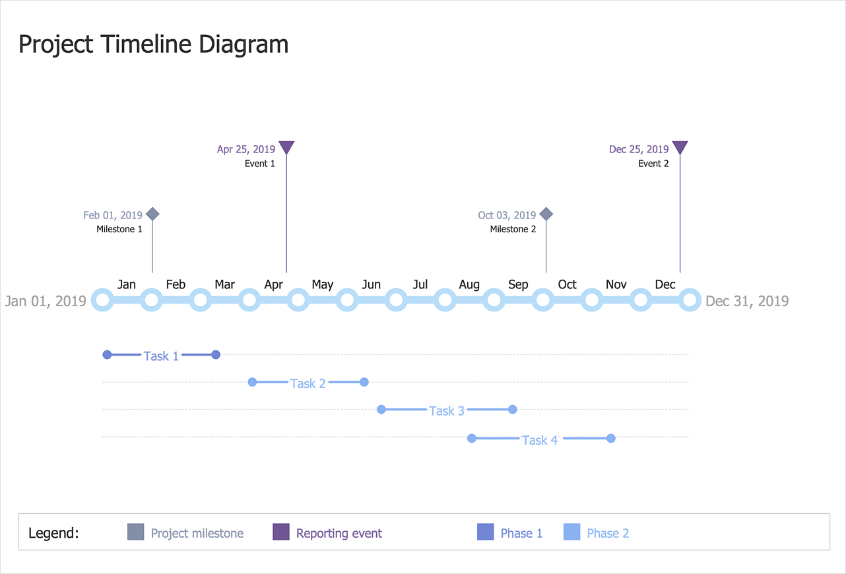The image size is (846, 574).
Task: Select the Event 1 triangle marker
Action: tap(286, 147)
